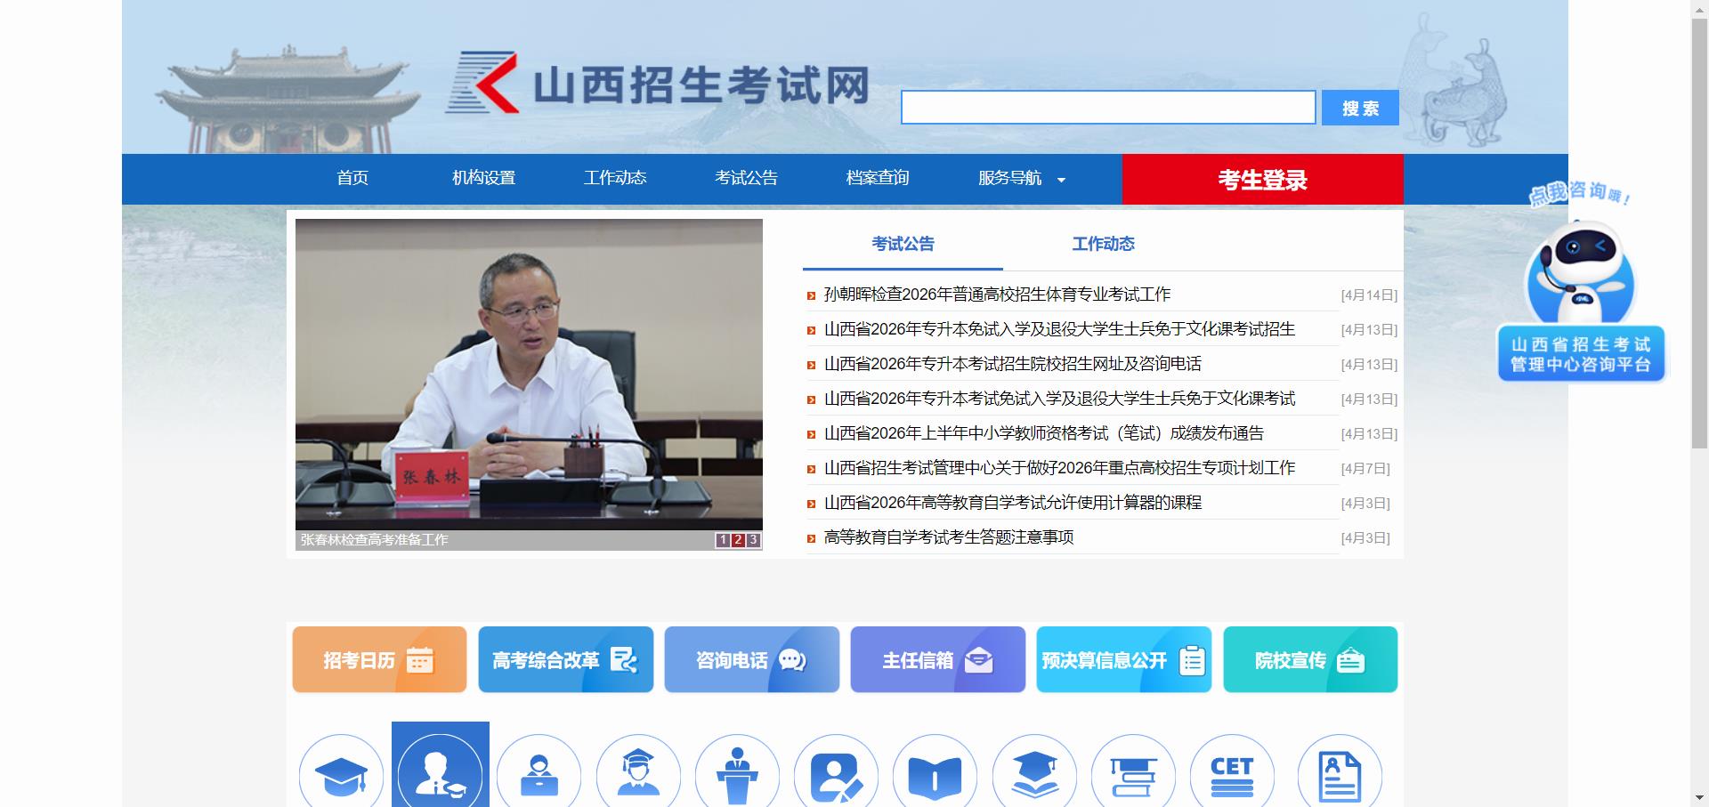Select slideshow indicator number 2

738,539
